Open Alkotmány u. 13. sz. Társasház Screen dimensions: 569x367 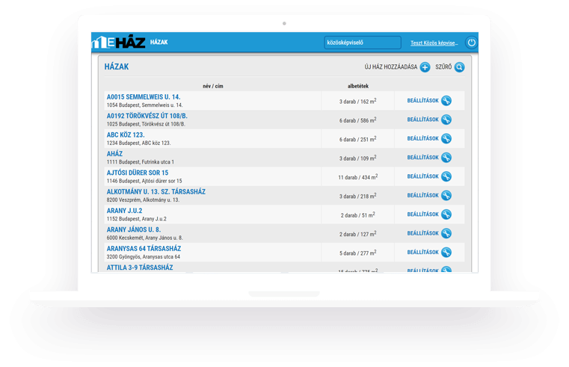tap(156, 191)
